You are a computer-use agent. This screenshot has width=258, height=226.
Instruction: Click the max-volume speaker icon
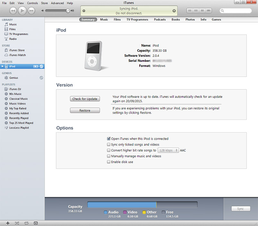tap(73, 11)
